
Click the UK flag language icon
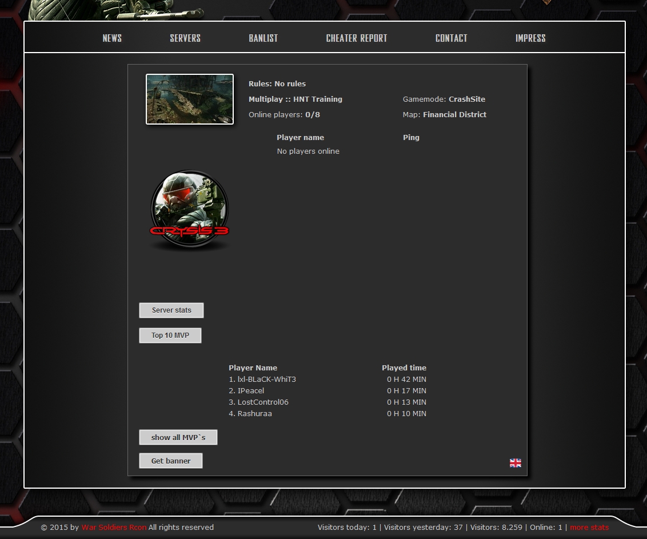click(515, 463)
